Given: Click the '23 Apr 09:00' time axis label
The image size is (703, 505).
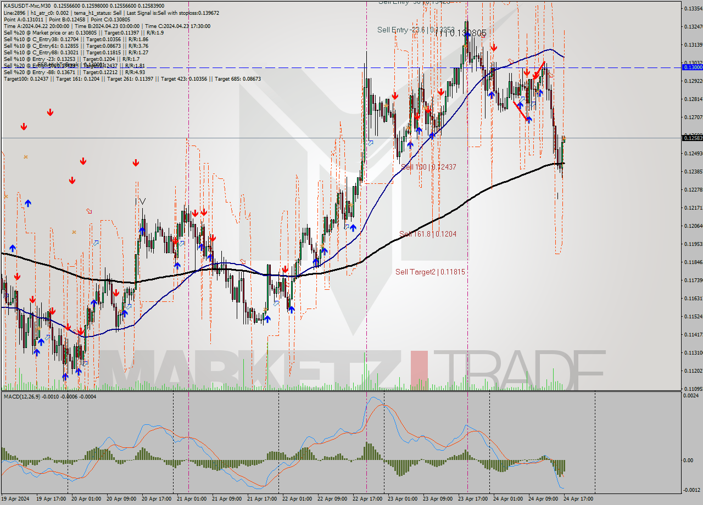Looking at the screenshot, I should click(x=438, y=499).
